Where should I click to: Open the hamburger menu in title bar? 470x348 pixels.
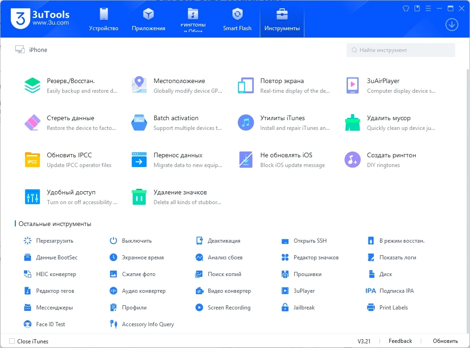[428, 8]
